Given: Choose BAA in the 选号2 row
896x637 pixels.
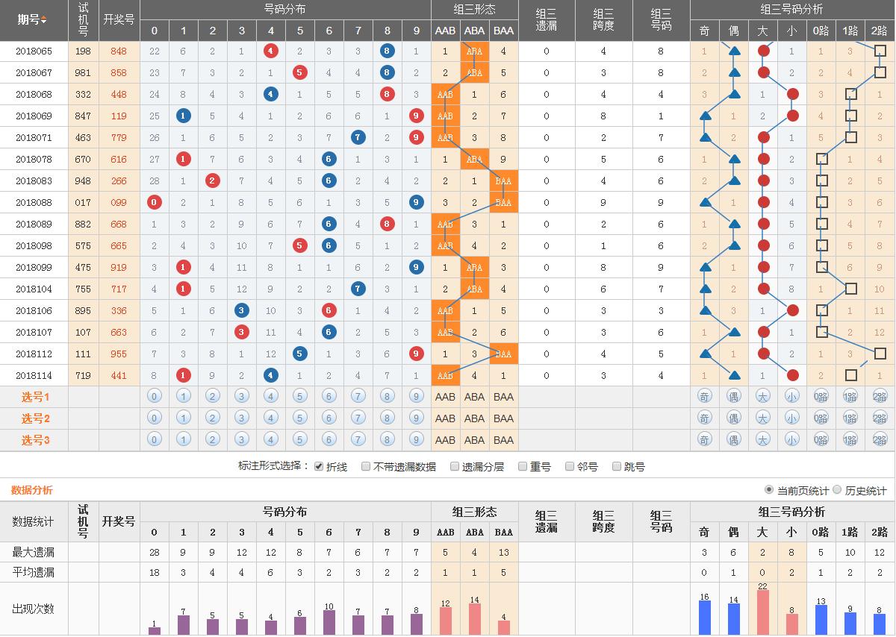Looking at the screenshot, I should [503, 418].
